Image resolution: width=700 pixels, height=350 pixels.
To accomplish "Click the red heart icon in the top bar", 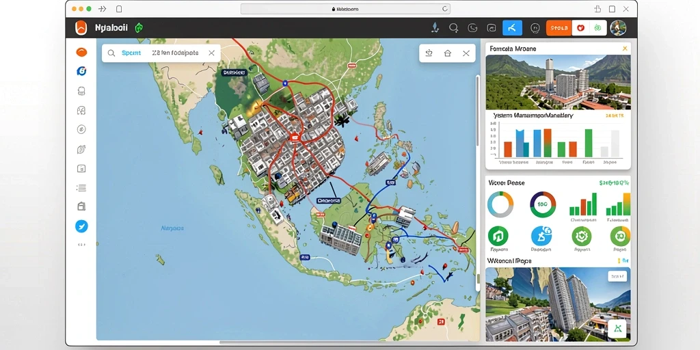I will (581, 27).
